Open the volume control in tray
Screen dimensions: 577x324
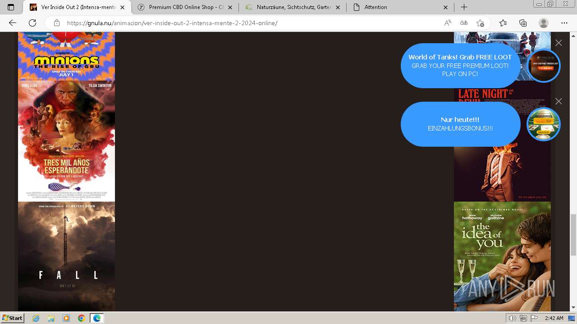[x=513, y=318]
